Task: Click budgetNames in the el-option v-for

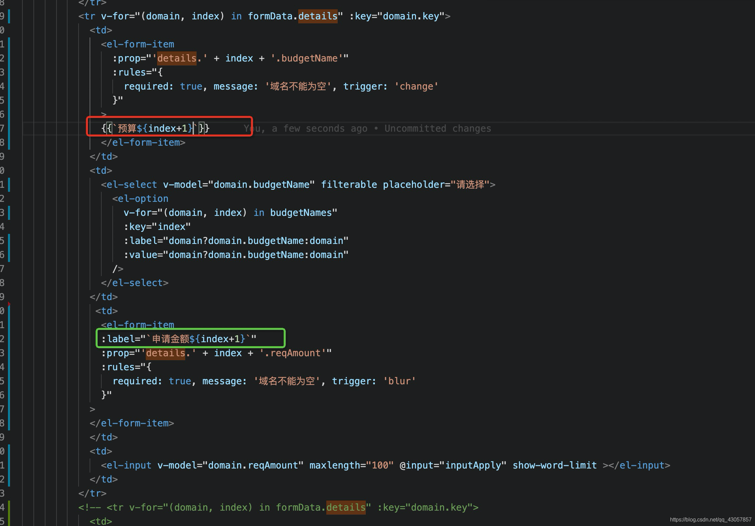Action: click(x=301, y=213)
